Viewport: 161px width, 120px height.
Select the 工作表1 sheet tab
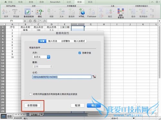pos(34,115)
